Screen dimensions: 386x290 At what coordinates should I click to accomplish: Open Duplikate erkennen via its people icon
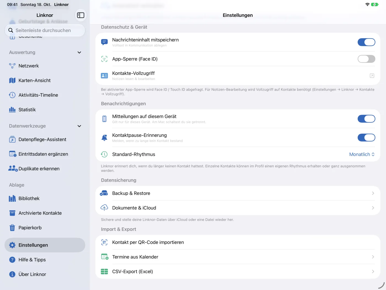pos(13,169)
